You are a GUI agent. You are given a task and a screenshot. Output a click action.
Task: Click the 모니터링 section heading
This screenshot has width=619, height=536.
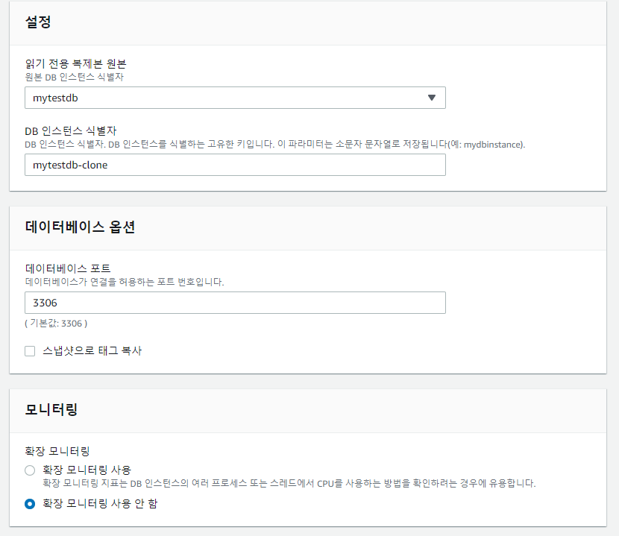point(51,409)
